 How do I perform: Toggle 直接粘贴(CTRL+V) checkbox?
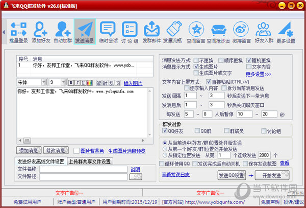click(209, 82)
